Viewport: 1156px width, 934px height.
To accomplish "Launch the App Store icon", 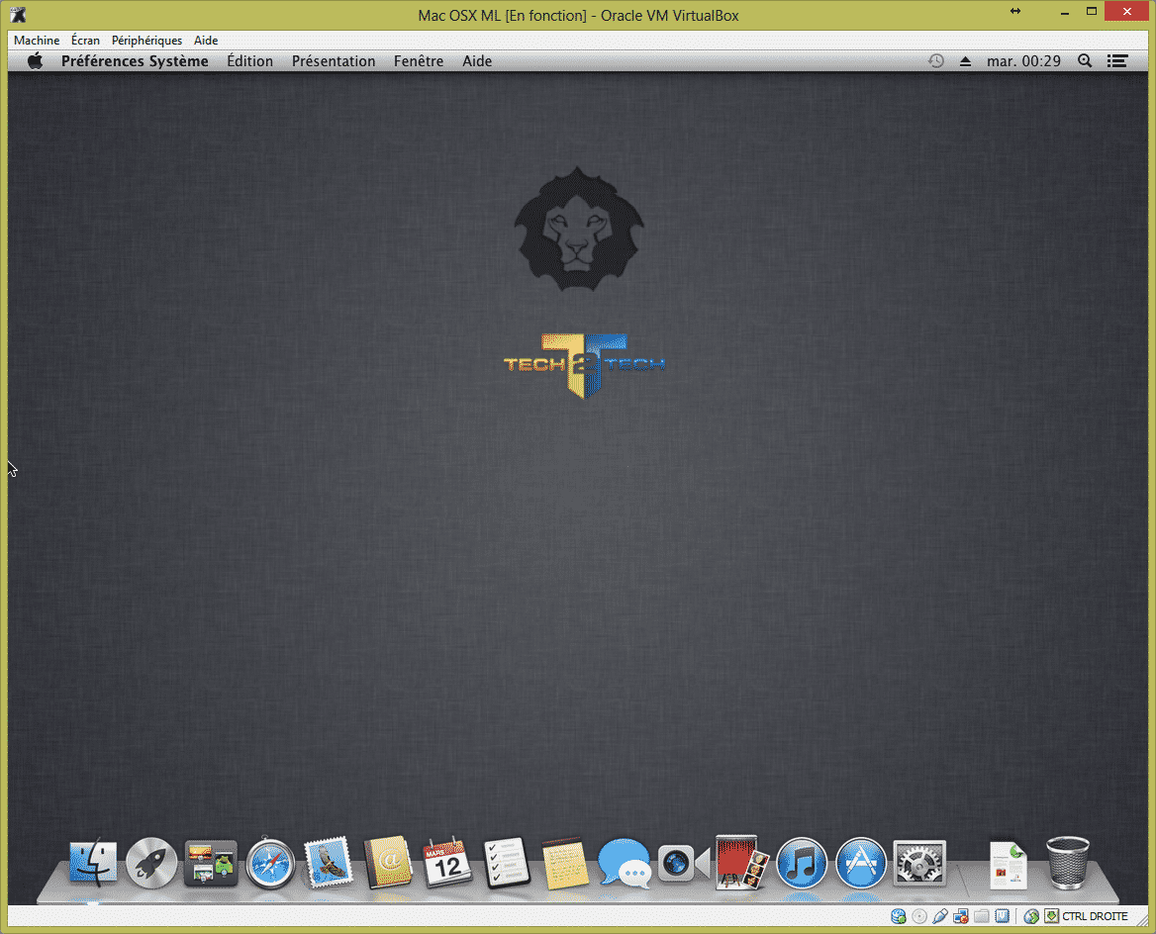I will point(860,863).
